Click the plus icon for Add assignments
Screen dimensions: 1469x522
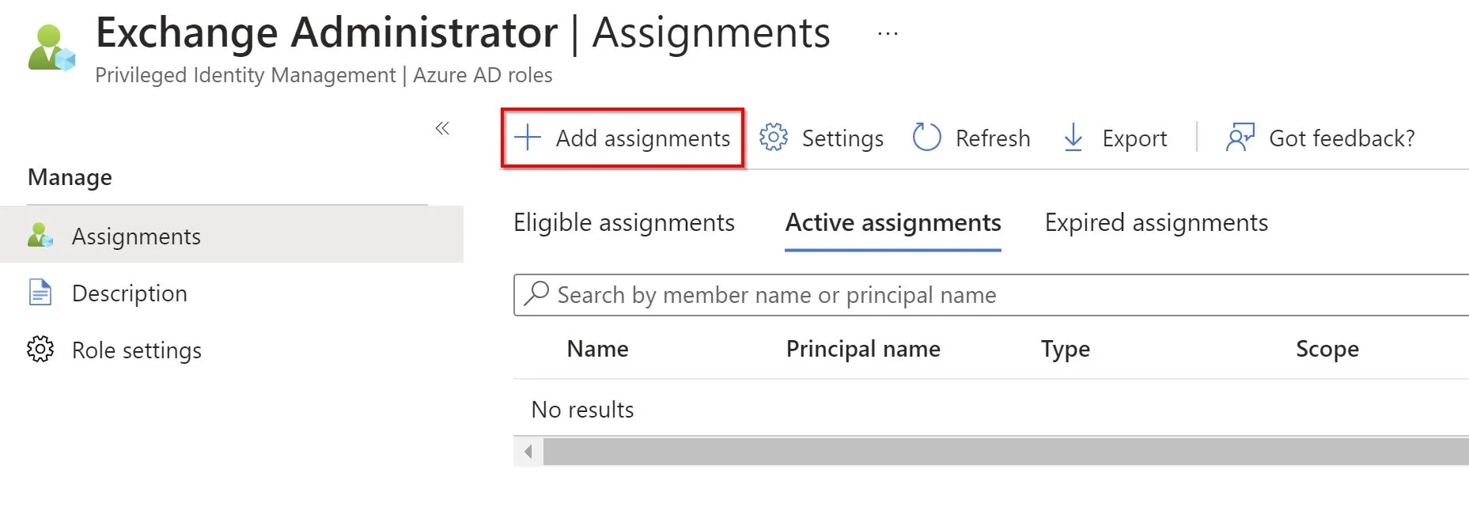528,138
